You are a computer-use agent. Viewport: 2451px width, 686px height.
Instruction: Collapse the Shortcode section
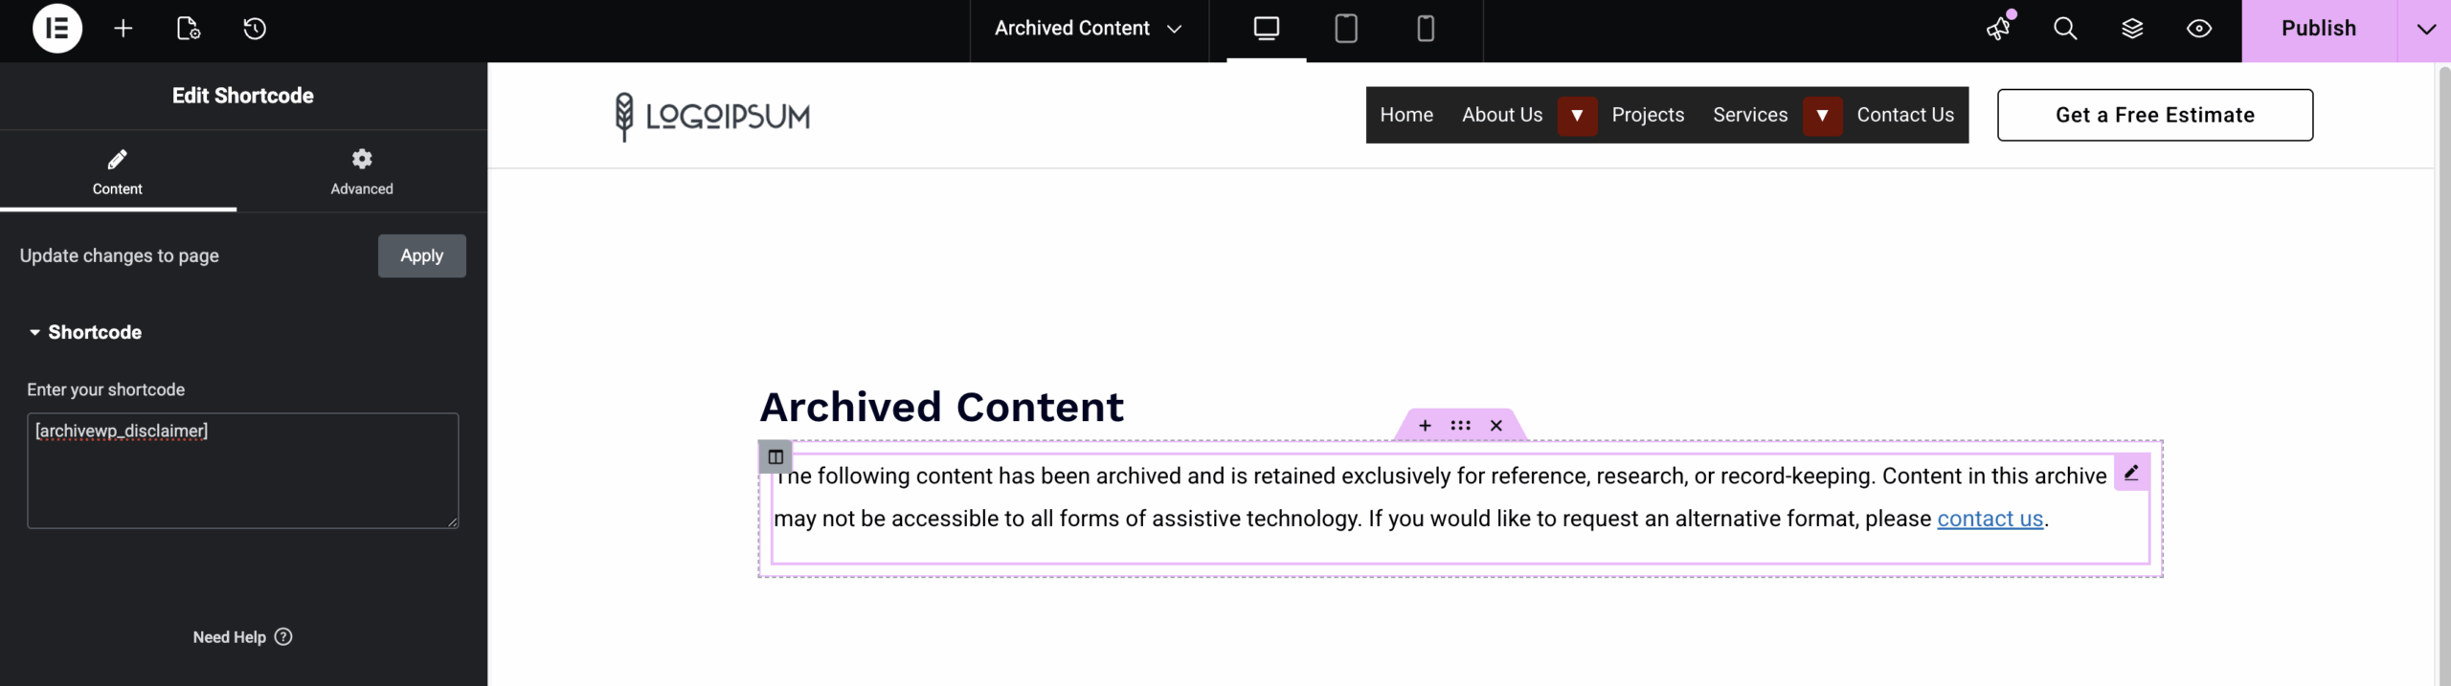coord(85,332)
